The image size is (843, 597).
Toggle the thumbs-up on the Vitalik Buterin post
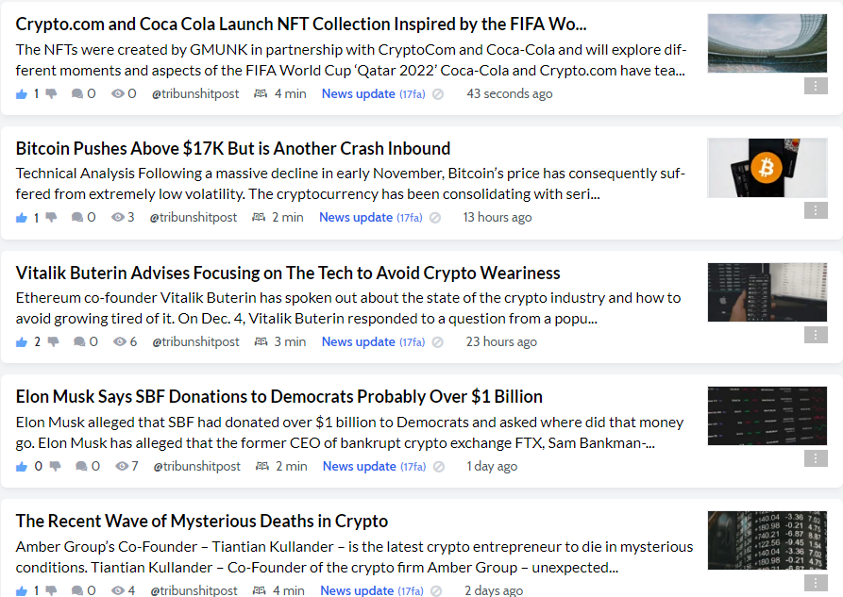coord(22,342)
